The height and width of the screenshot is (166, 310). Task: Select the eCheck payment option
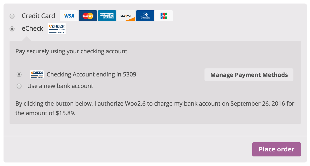(x=12, y=29)
